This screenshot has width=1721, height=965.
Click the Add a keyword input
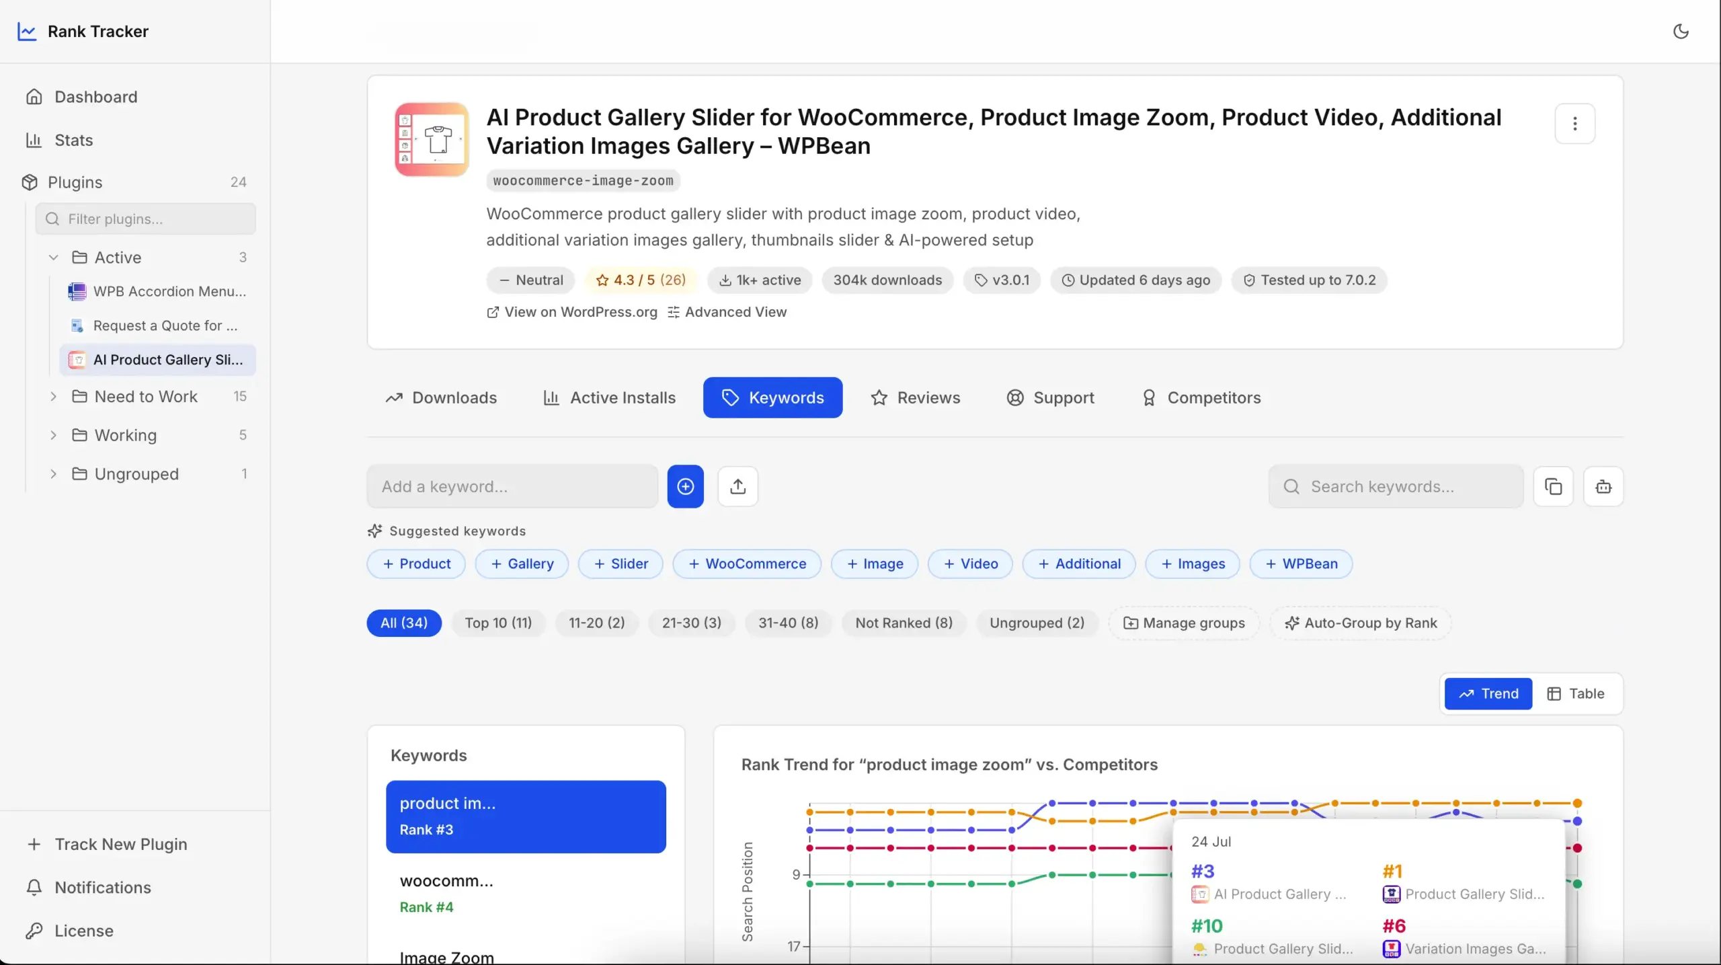512,486
